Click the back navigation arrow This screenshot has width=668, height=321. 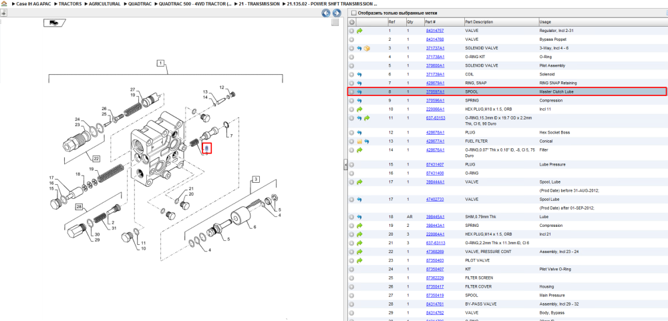pyautogui.click(x=326, y=13)
